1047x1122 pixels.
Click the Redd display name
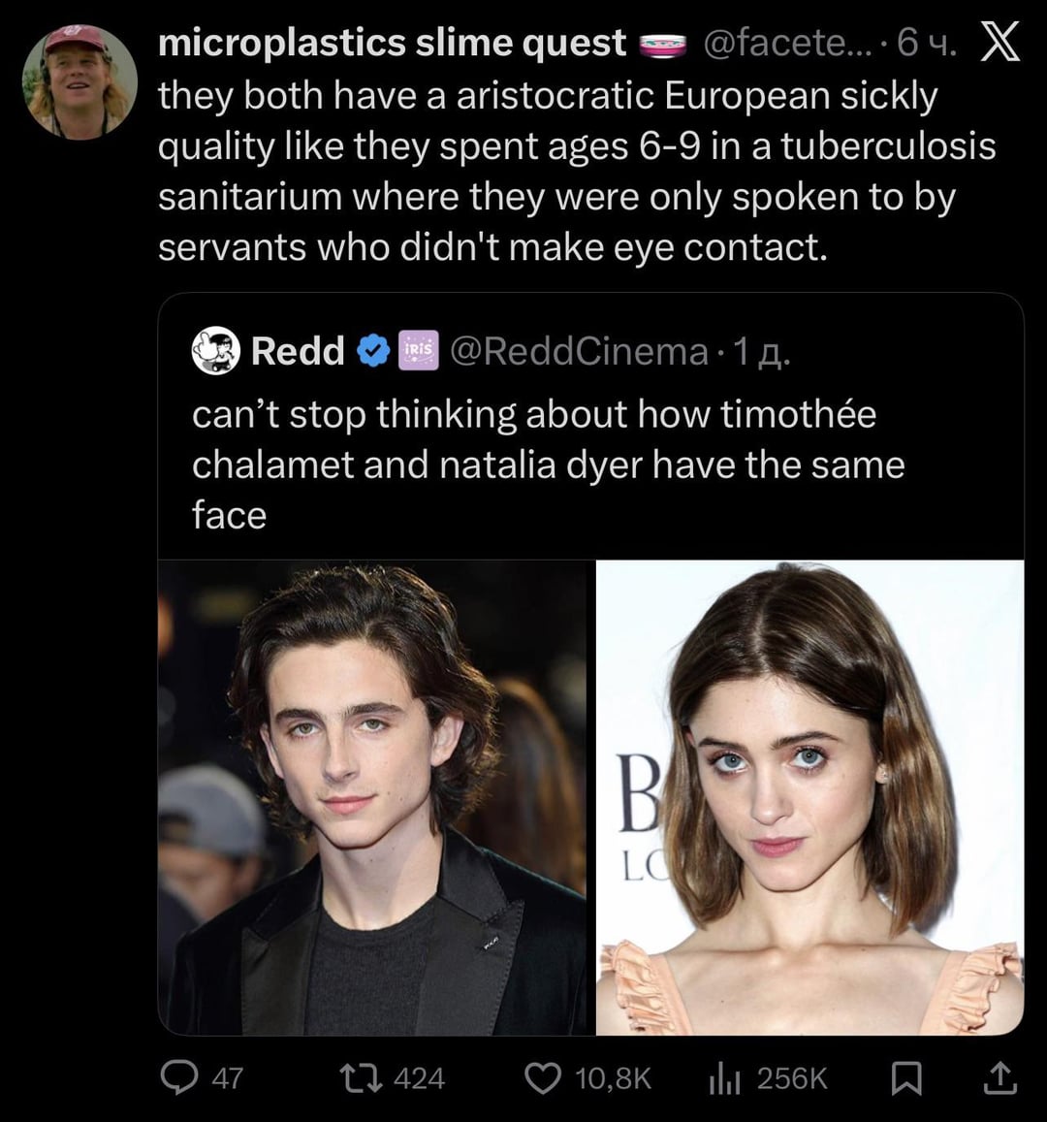tap(297, 351)
